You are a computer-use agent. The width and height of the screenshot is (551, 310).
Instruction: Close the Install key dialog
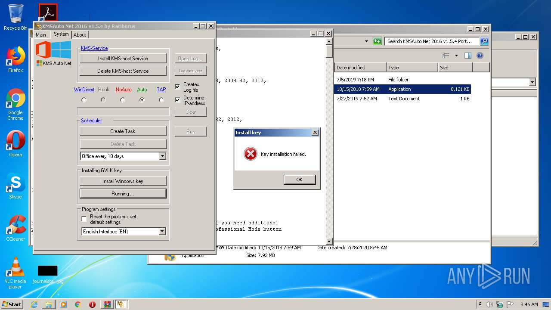[315, 133]
